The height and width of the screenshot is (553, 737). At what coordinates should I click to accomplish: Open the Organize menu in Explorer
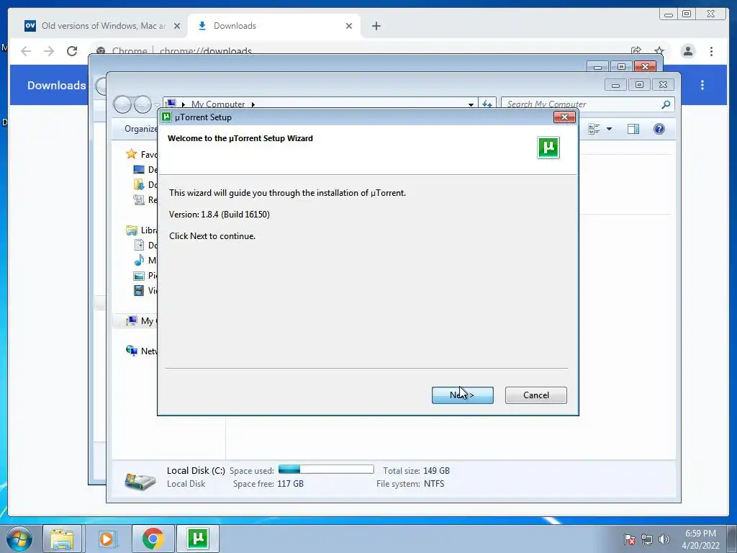(x=140, y=129)
